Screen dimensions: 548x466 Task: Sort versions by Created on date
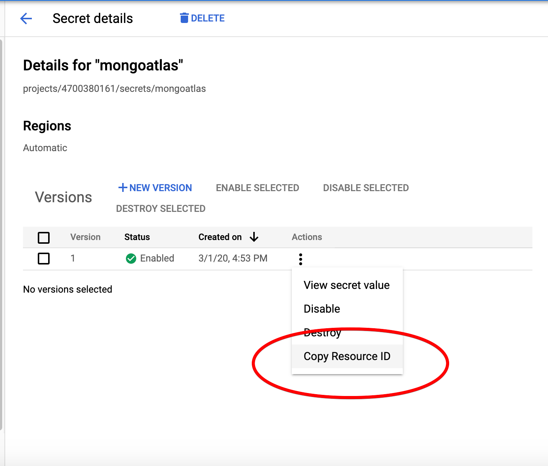[x=220, y=237]
